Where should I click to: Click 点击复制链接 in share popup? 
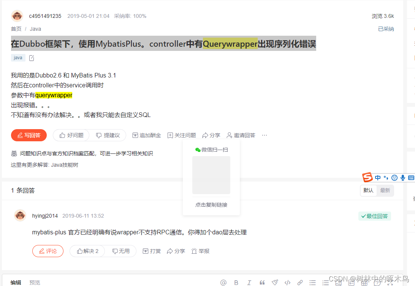click(211, 205)
